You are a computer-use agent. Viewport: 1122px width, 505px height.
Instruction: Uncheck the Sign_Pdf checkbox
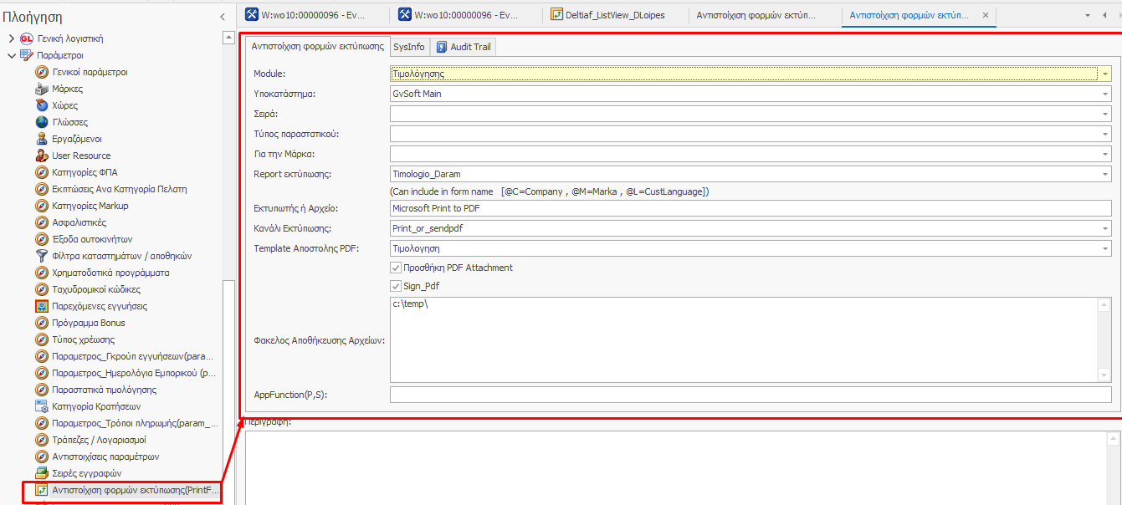396,286
